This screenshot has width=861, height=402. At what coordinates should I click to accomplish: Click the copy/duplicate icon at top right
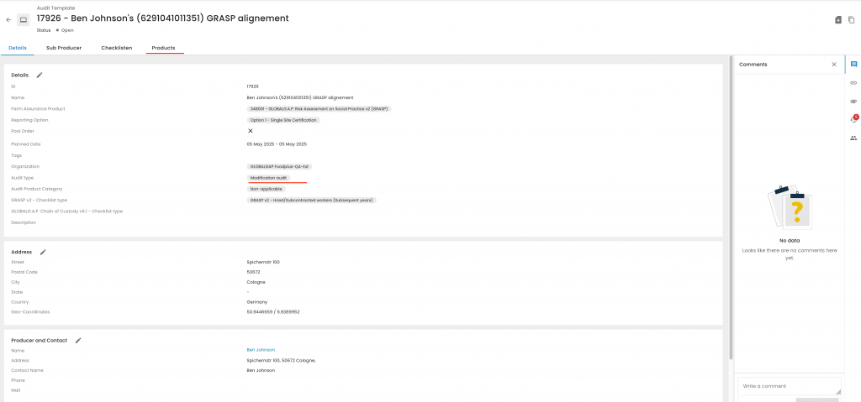point(851,19)
